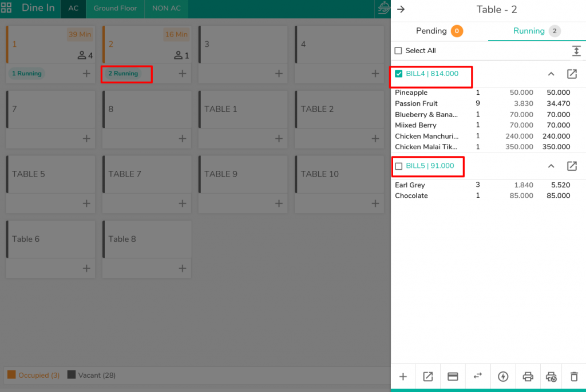Click the card payment icon in bottom toolbar
The image size is (586, 392).
point(453,377)
